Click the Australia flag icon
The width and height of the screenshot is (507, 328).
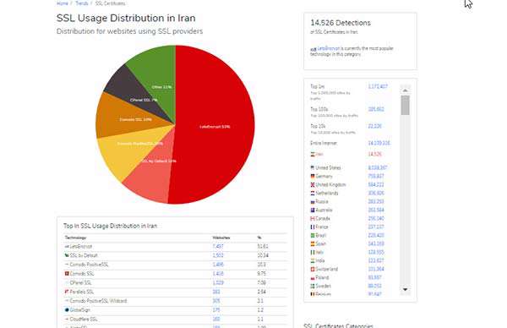313,210
